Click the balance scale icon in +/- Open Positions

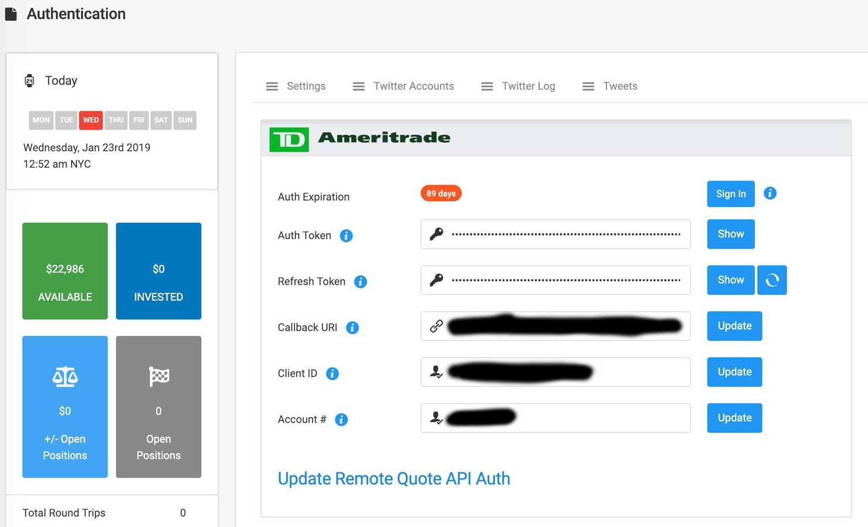(65, 377)
